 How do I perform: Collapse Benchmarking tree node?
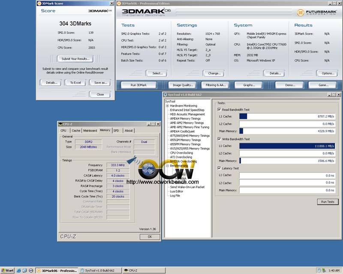[x=167, y=166]
